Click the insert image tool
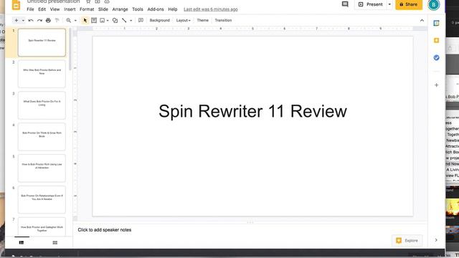The image size is (459, 258). (102, 21)
